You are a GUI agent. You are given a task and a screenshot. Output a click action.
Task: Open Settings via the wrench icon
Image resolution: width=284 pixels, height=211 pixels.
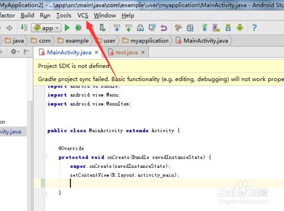coord(178,28)
